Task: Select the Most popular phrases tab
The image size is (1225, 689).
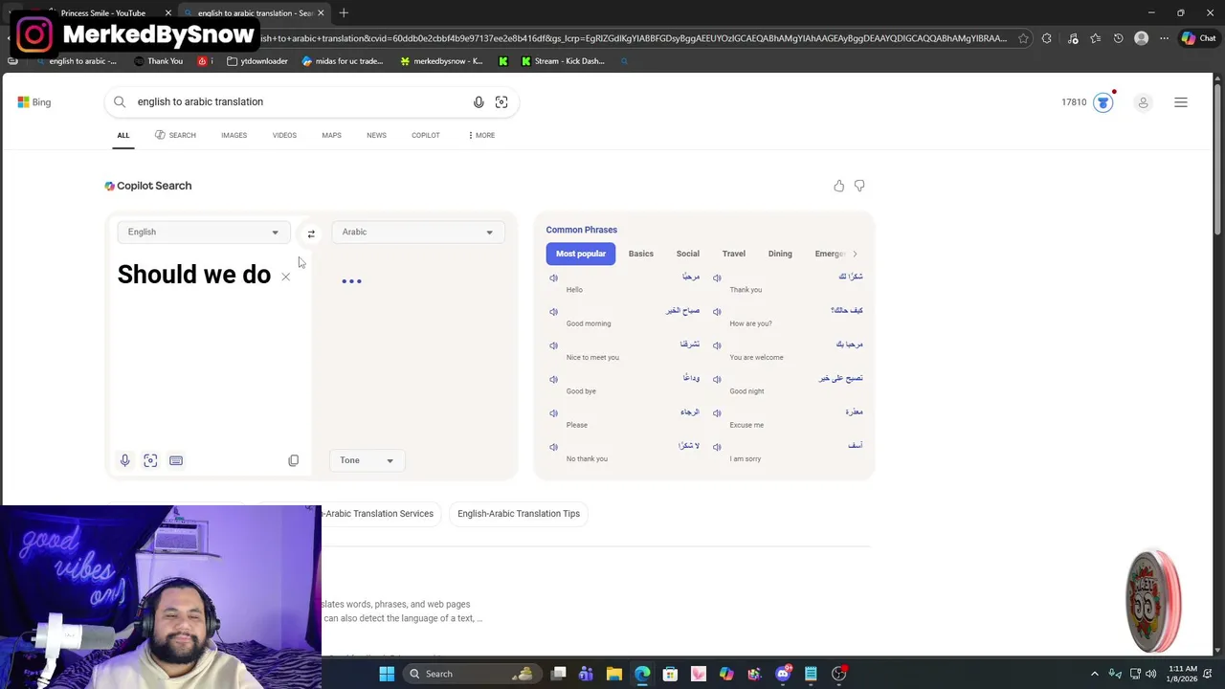Action: (x=581, y=254)
